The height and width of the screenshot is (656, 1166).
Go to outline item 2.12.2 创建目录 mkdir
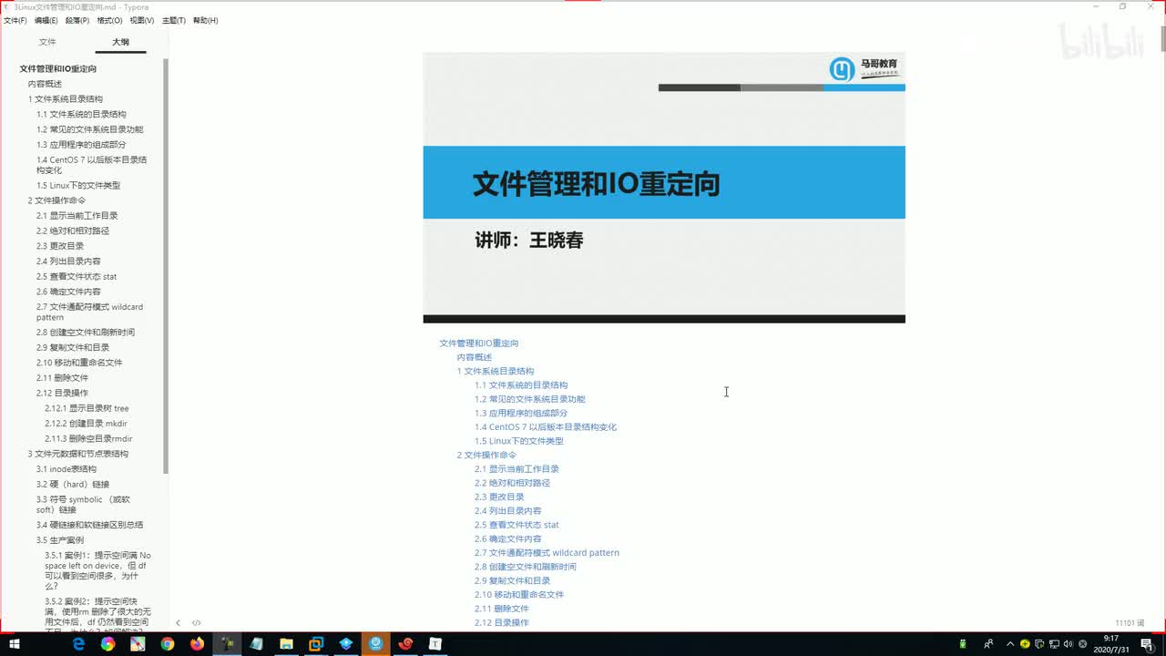[x=86, y=424]
